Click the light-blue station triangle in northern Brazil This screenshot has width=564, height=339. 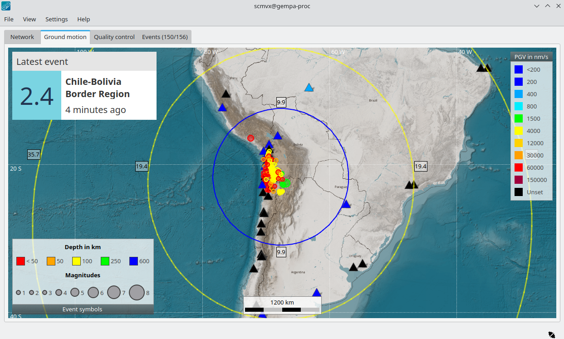tap(309, 88)
